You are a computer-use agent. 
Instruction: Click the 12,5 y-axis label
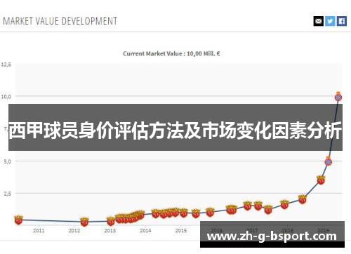(x=6, y=65)
